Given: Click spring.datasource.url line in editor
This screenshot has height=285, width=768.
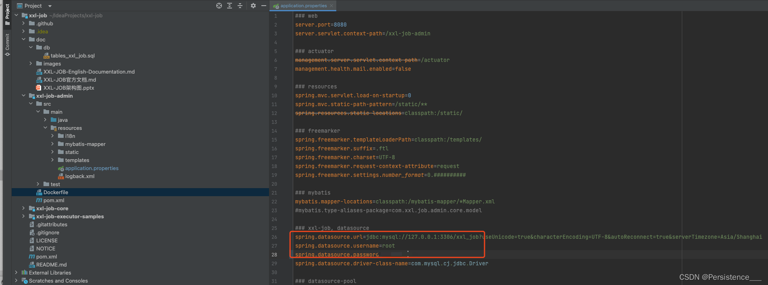Looking at the screenshot, I should (528, 237).
